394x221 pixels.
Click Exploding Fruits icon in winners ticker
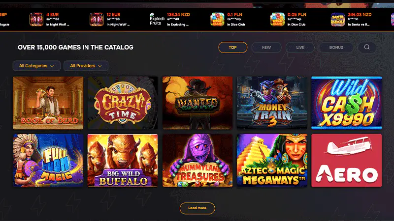click(157, 19)
